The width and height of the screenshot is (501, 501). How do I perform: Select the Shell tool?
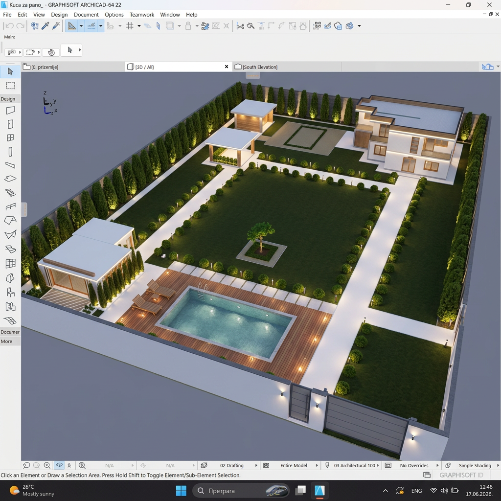10,234
